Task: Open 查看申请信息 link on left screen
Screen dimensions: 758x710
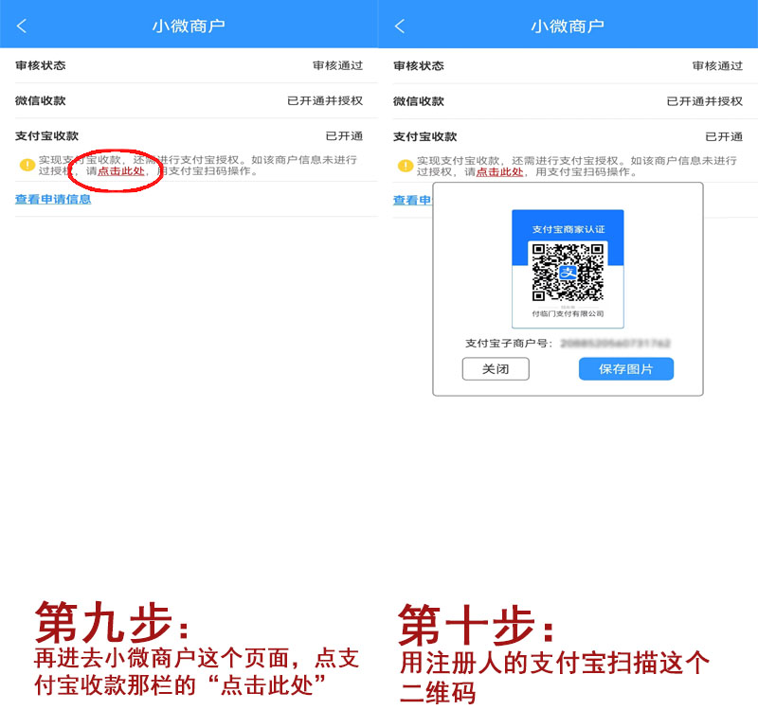Action: point(53,199)
